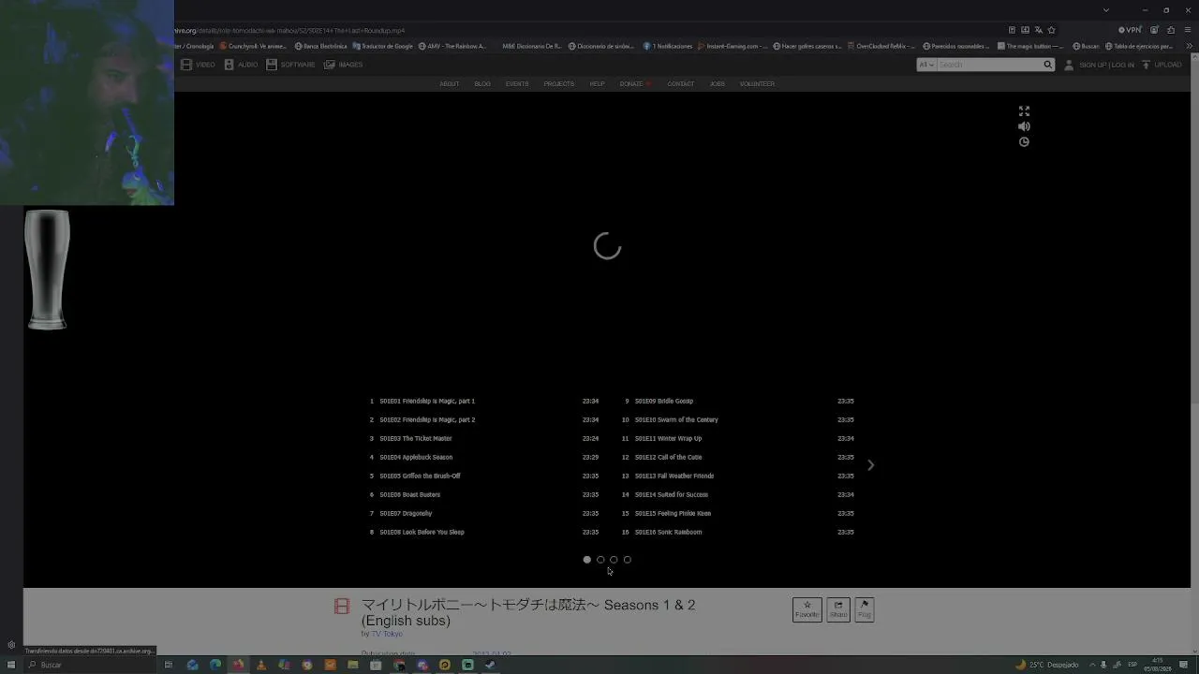Viewport: 1199px width, 674px height.
Task: Open the Volunteer menu item
Action: point(757,84)
